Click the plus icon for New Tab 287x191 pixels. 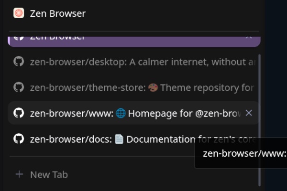(20, 174)
